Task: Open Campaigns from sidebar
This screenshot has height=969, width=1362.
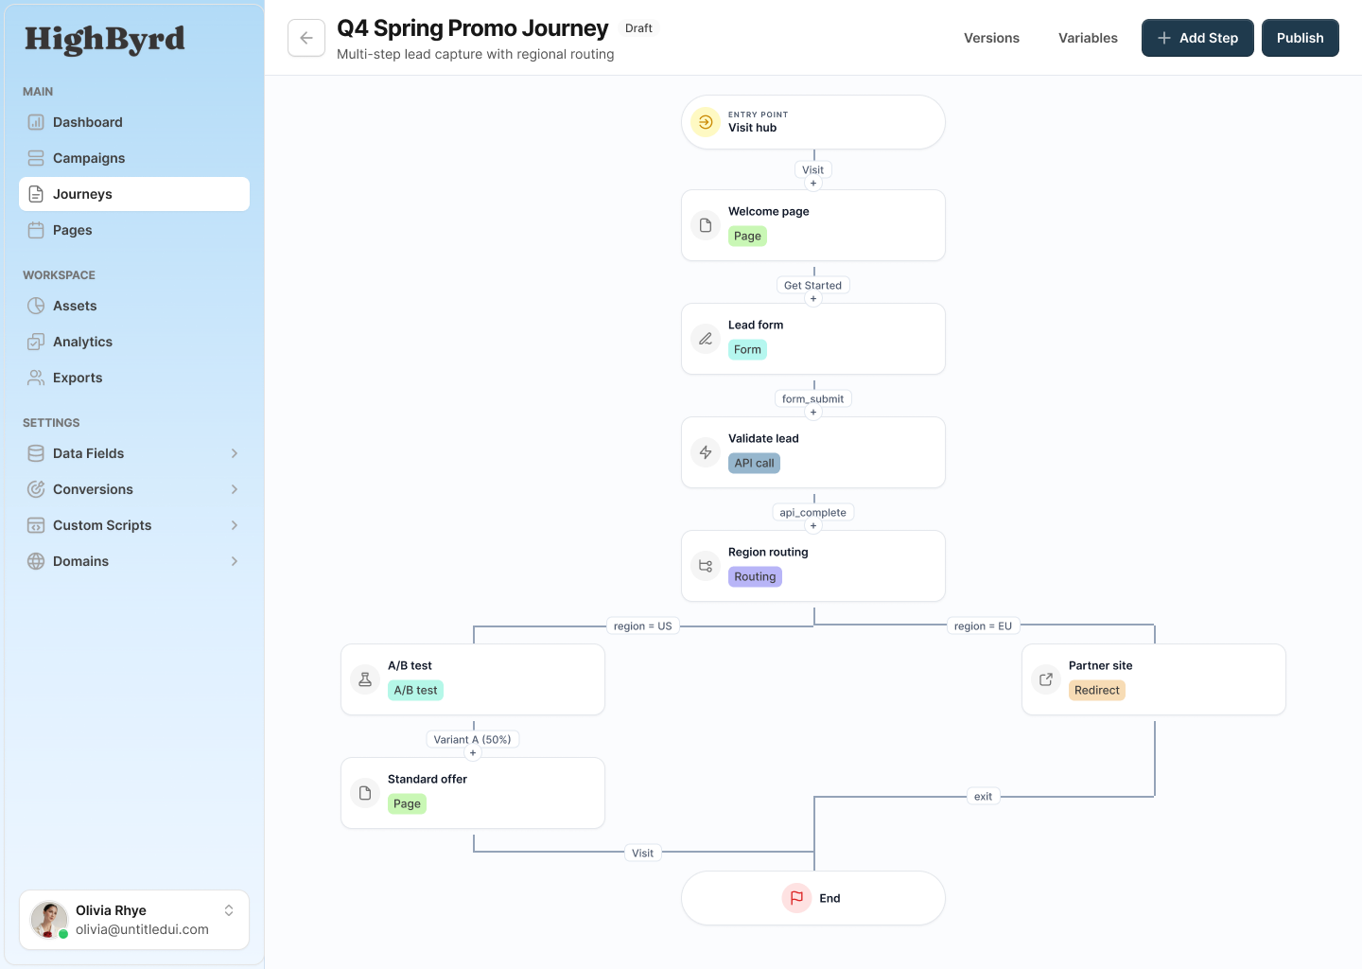Action: tap(134, 158)
